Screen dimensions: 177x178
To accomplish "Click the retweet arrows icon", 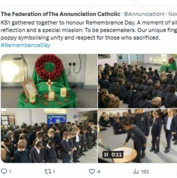I will pyautogui.click(x=48, y=172).
